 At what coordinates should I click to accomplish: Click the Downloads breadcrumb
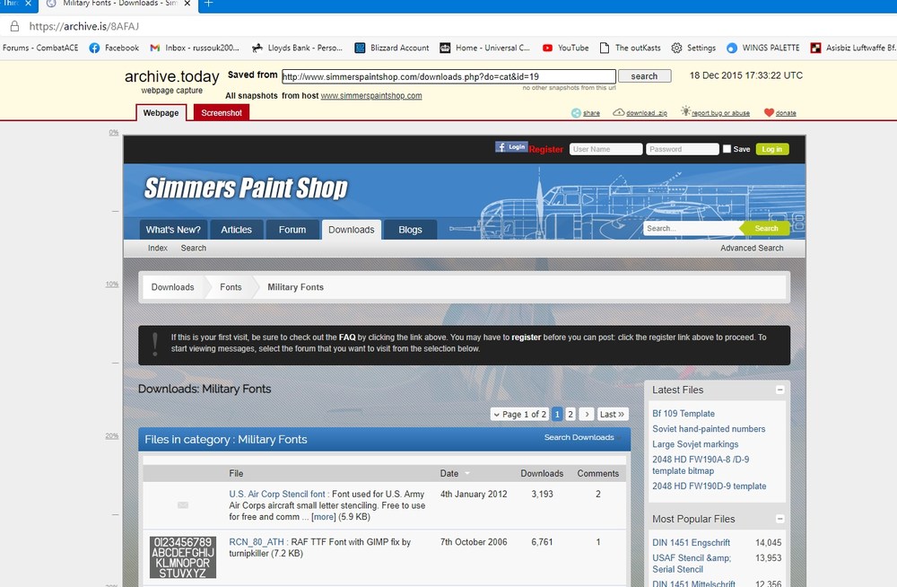click(x=173, y=287)
